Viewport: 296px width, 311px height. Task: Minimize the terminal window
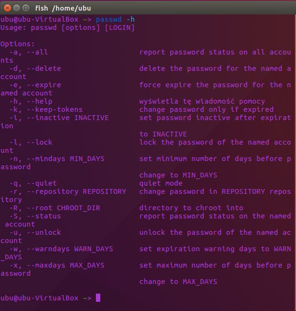16,8
